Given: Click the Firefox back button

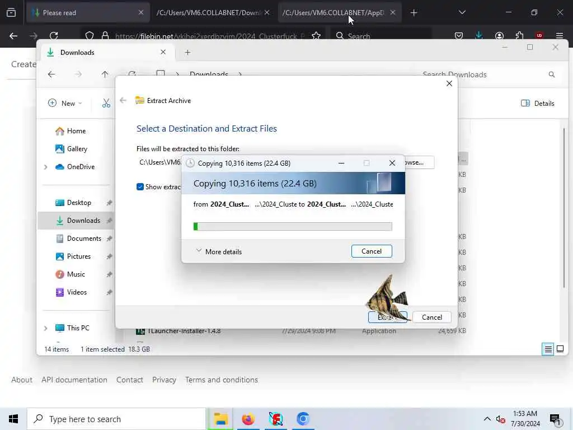Looking at the screenshot, I should coord(13,36).
